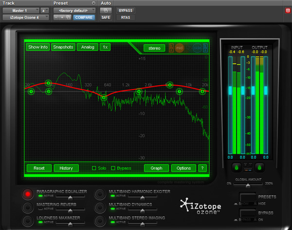Toggle Multiband Stereo Imaging ACTIVE light
This screenshot has width=292, height=230.
click(112, 222)
